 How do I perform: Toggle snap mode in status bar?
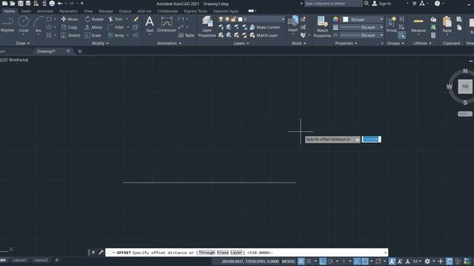pyautogui.click(x=309, y=261)
